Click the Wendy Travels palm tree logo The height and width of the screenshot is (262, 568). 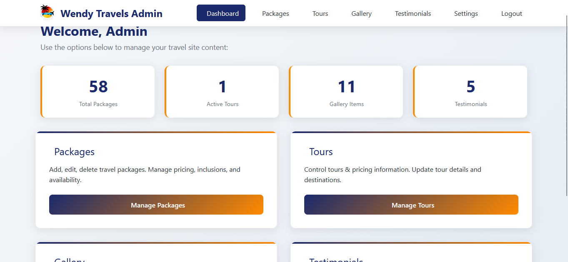[47, 13]
